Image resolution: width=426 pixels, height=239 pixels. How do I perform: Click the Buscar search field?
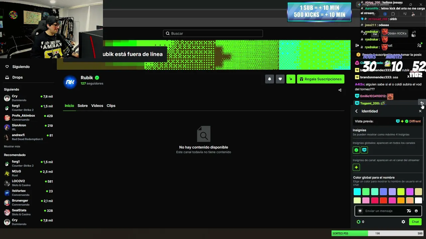[x=213, y=34]
